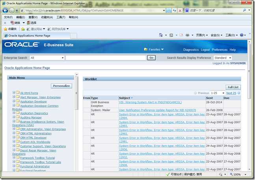Expand the Custom AOL Workbooks node
Viewport: 255px width, 180px height.
pos(14,141)
